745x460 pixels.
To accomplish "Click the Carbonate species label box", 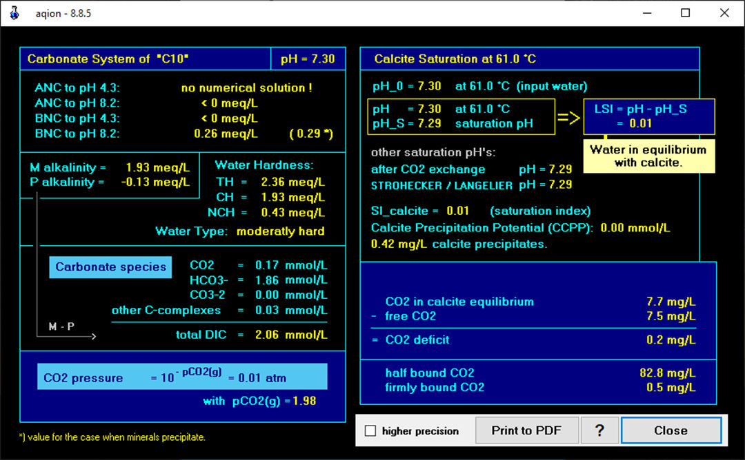I will click(x=110, y=267).
